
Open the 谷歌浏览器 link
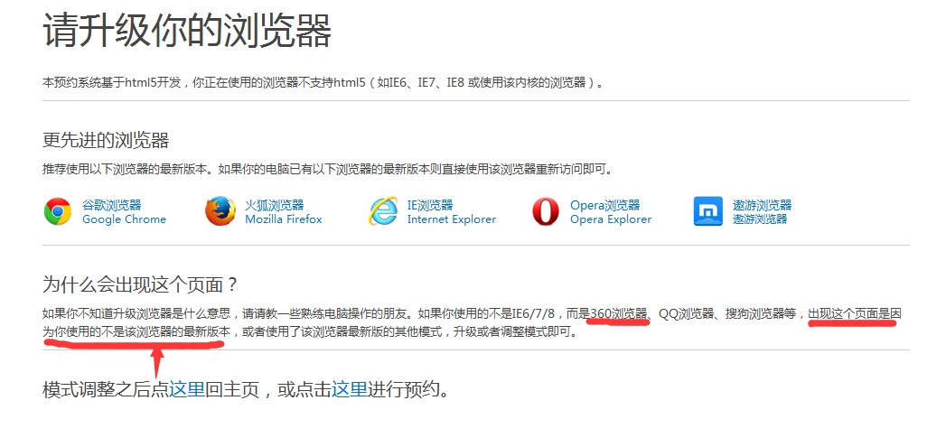coord(112,205)
